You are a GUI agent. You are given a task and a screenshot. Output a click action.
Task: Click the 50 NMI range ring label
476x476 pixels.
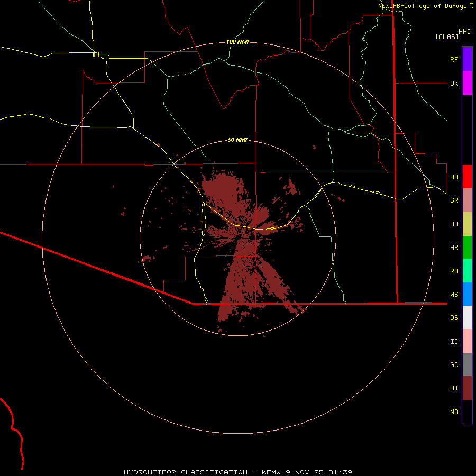[237, 140]
